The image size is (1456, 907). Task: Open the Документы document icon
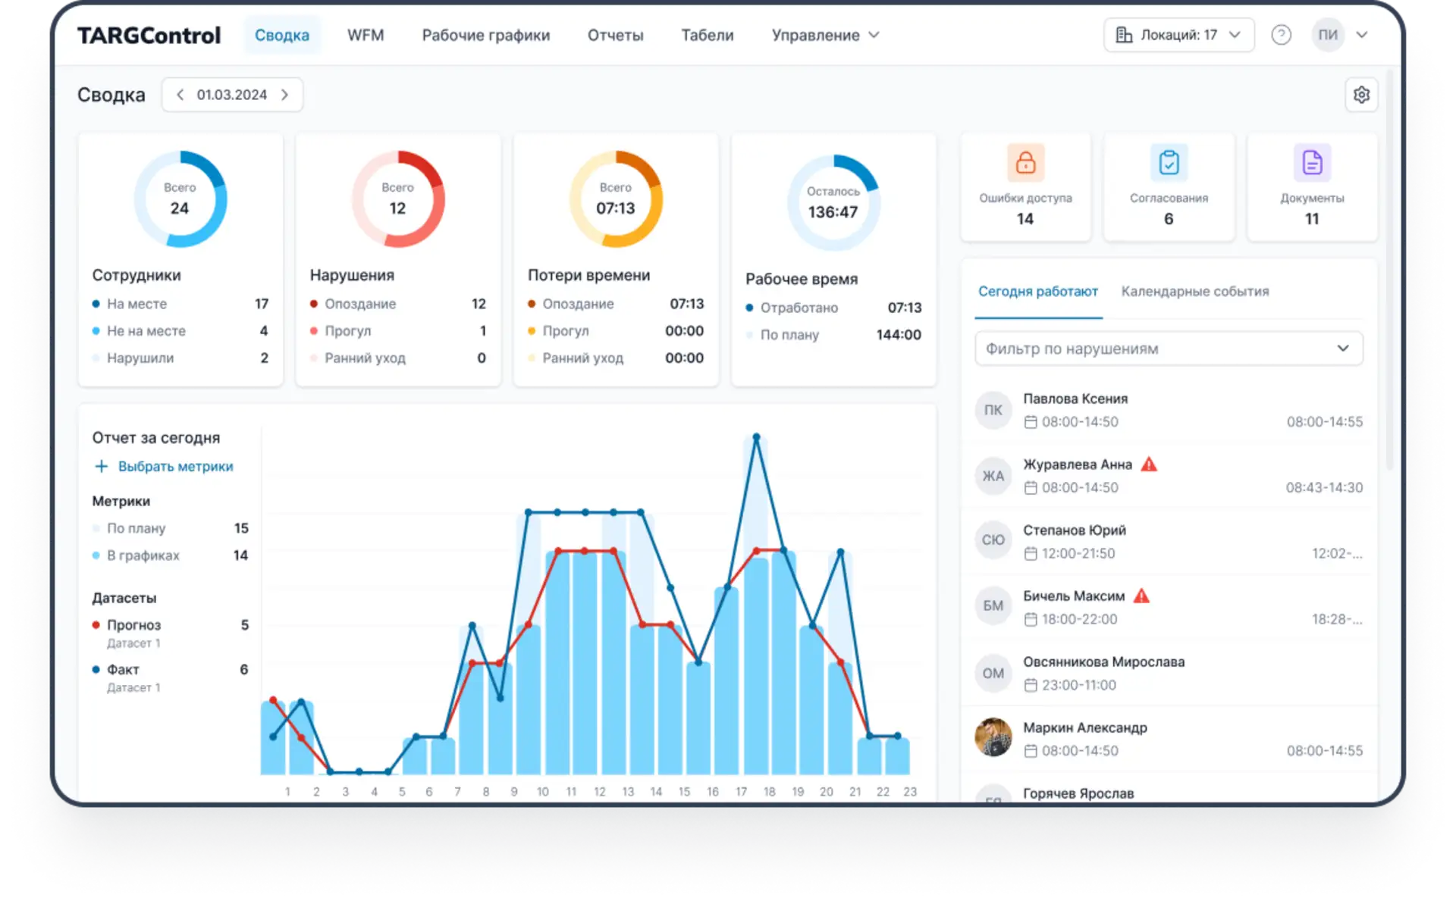(x=1312, y=162)
